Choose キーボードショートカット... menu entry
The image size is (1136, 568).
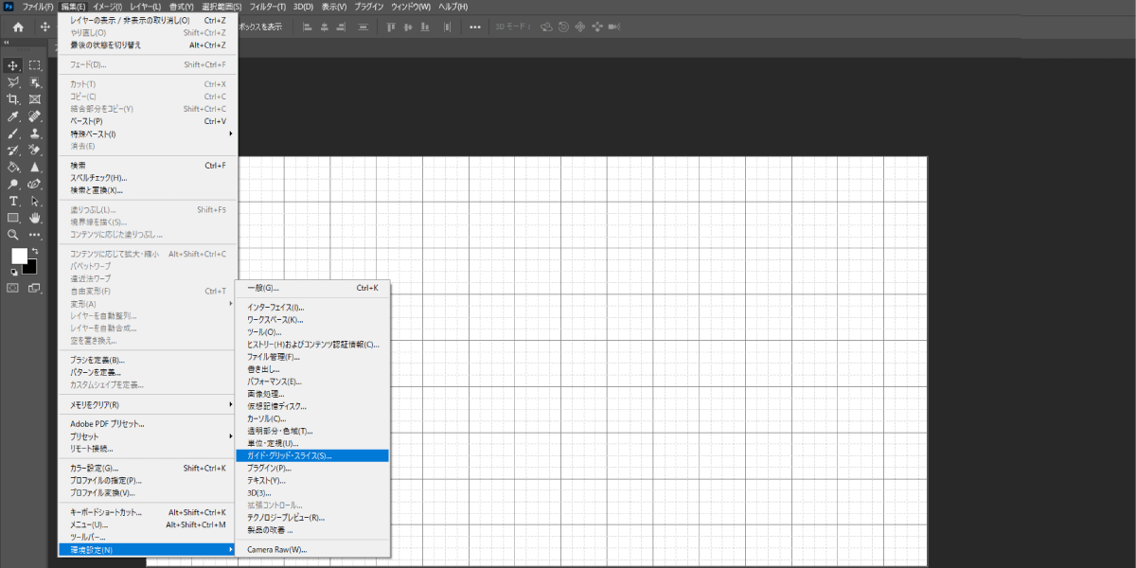(148, 512)
